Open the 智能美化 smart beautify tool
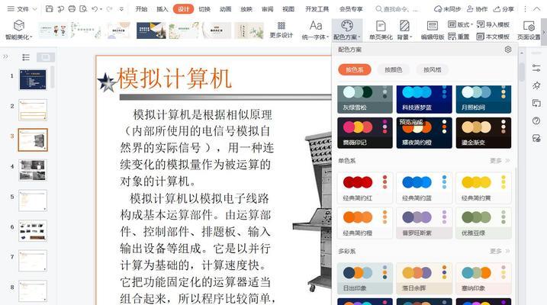 [18, 30]
